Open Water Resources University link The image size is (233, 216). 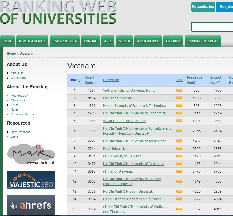tap(124, 121)
